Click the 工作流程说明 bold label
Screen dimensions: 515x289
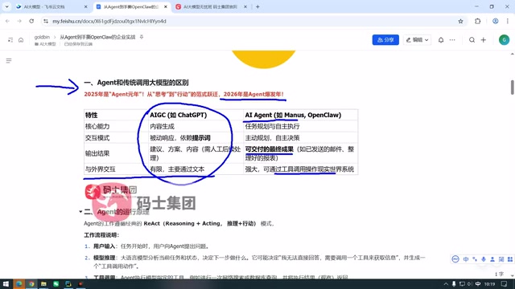click(101, 235)
